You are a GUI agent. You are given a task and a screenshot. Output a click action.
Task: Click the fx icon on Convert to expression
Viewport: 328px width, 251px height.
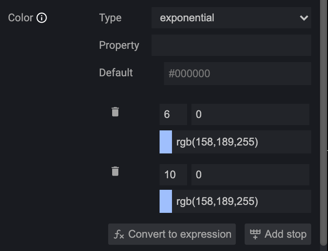(119, 235)
